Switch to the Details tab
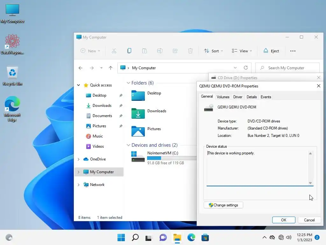The image size is (326, 245). 252,97
